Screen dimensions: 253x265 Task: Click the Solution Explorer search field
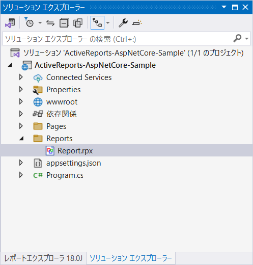126,39
